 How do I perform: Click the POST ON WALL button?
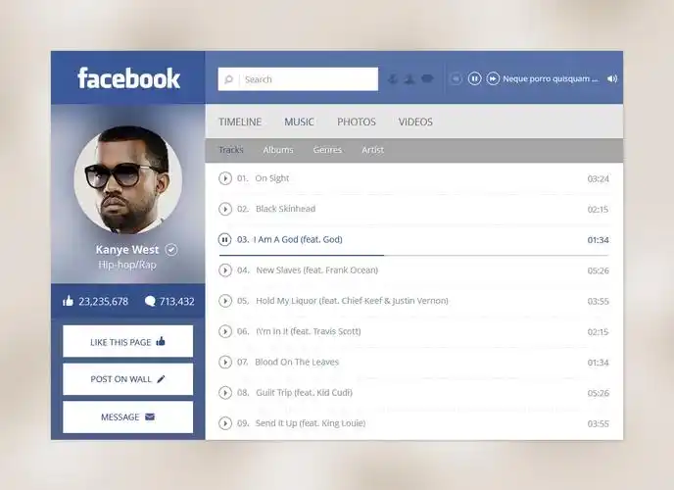pos(128,379)
